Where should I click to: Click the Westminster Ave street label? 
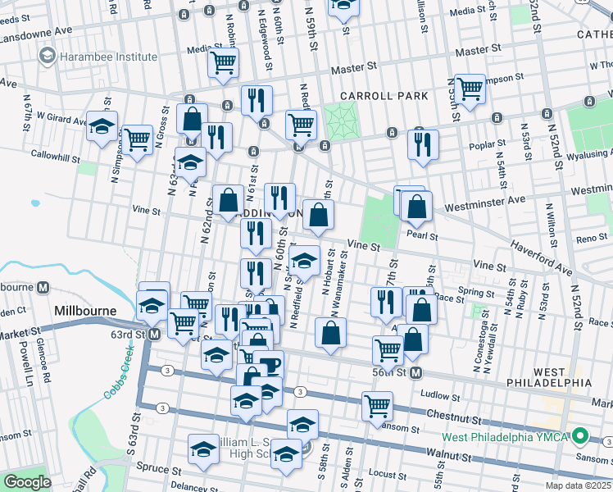coord(485,203)
